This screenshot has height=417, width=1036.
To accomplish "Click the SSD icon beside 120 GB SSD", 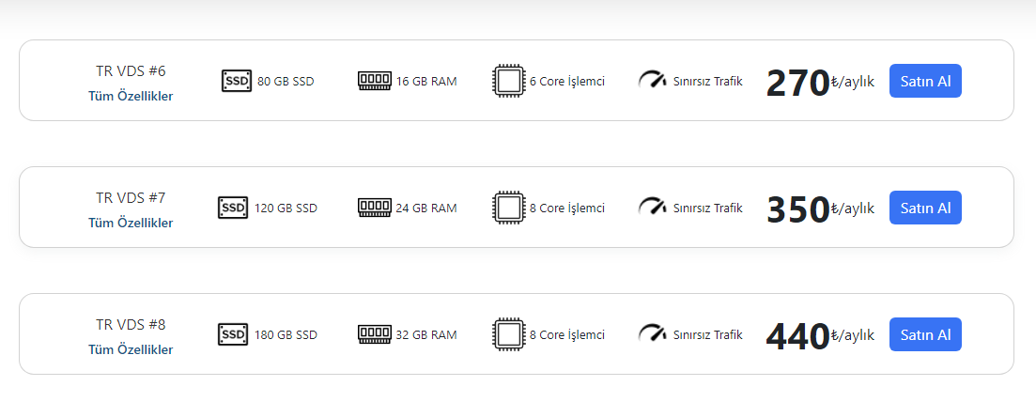I will 233,208.
